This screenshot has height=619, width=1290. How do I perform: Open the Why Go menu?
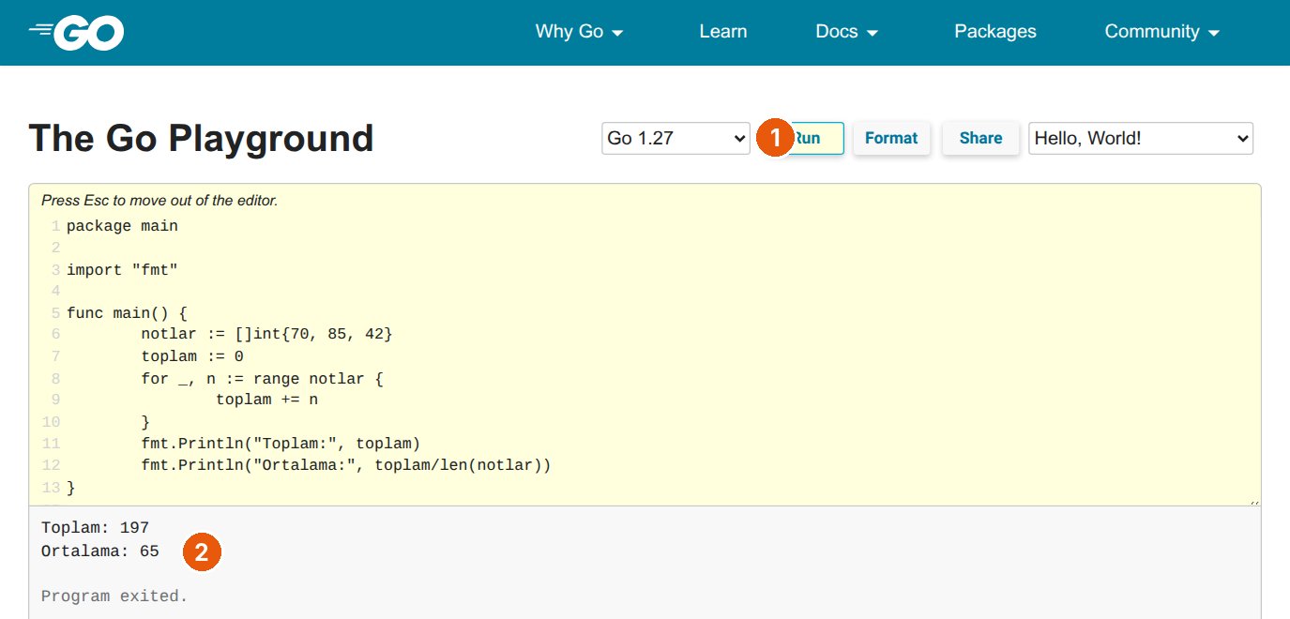click(x=579, y=32)
